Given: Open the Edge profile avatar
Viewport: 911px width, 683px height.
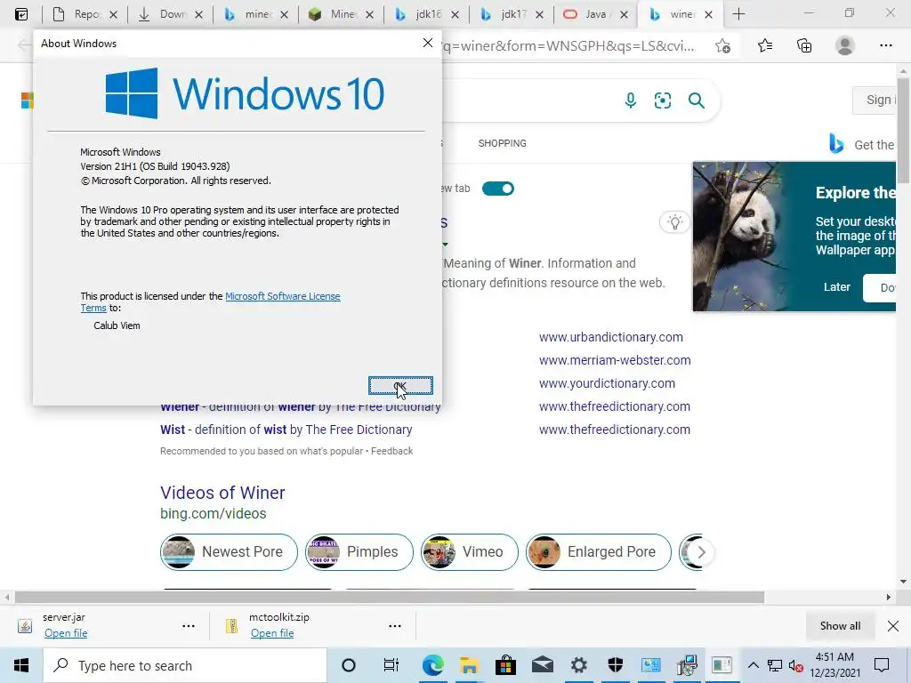Looking at the screenshot, I should [x=845, y=45].
